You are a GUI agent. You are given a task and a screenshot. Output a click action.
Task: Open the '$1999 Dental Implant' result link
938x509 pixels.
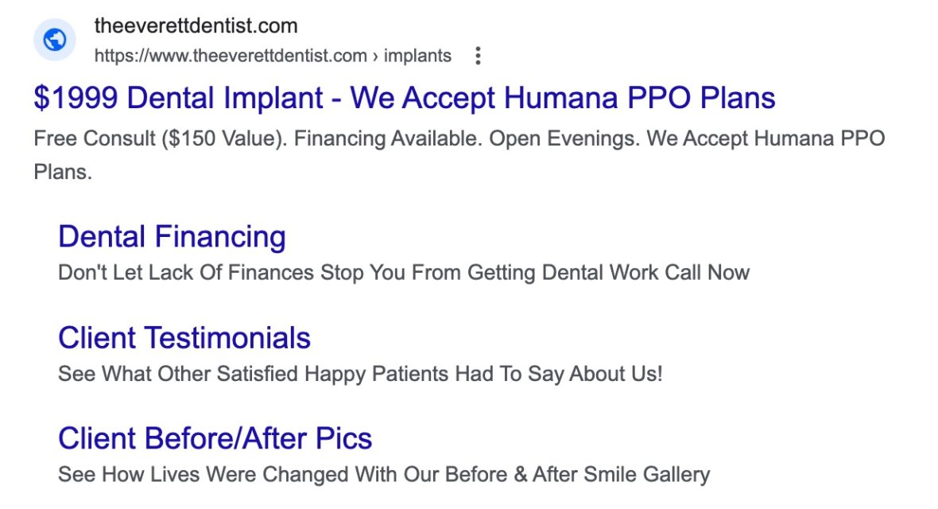[x=404, y=97]
